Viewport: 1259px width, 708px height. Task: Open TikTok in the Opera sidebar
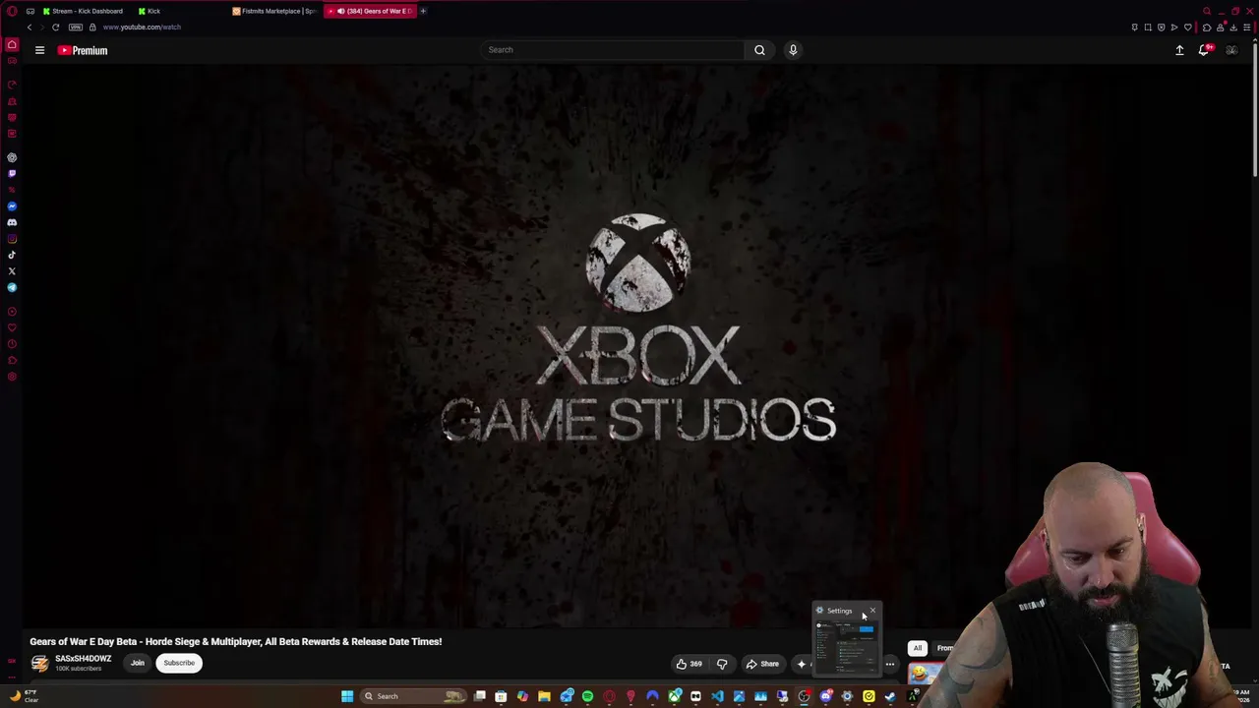click(12, 255)
